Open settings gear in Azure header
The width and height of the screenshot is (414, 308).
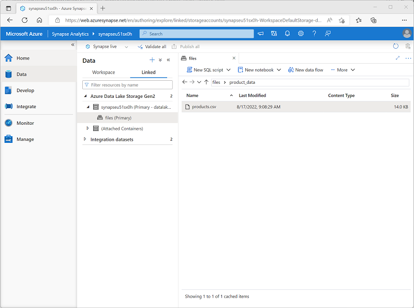[x=301, y=34]
